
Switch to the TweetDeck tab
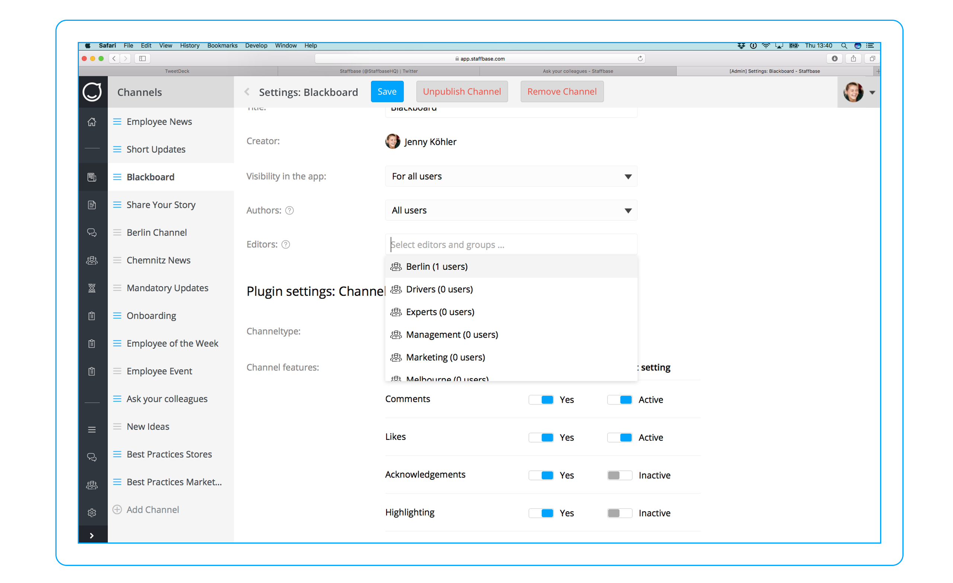pyautogui.click(x=178, y=71)
